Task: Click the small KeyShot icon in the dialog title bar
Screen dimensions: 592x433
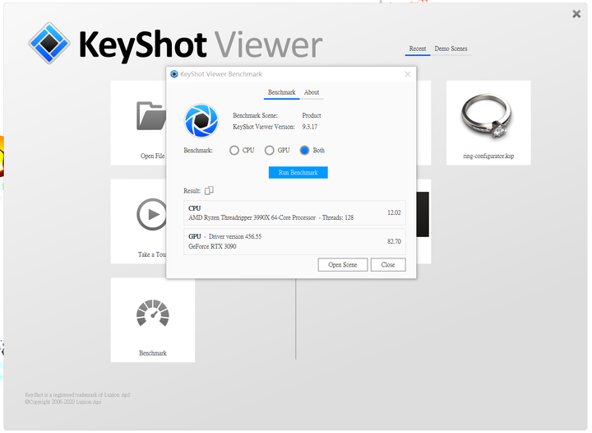Action: pos(174,74)
